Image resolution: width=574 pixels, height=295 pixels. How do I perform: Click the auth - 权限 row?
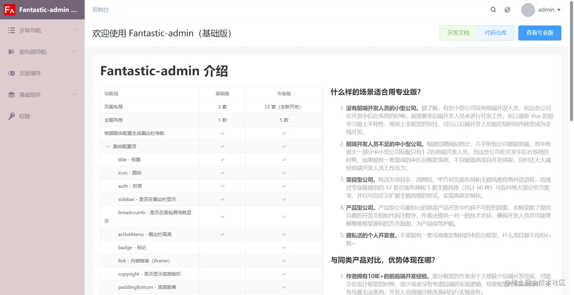tap(211, 186)
